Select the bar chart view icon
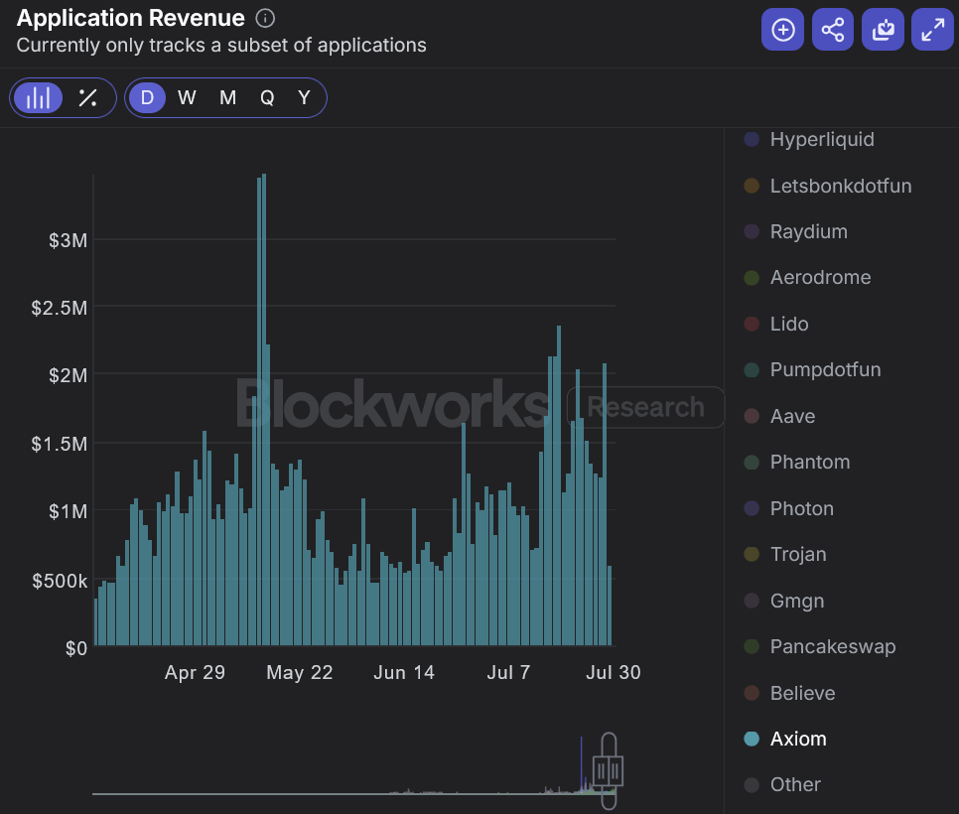 point(39,97)
